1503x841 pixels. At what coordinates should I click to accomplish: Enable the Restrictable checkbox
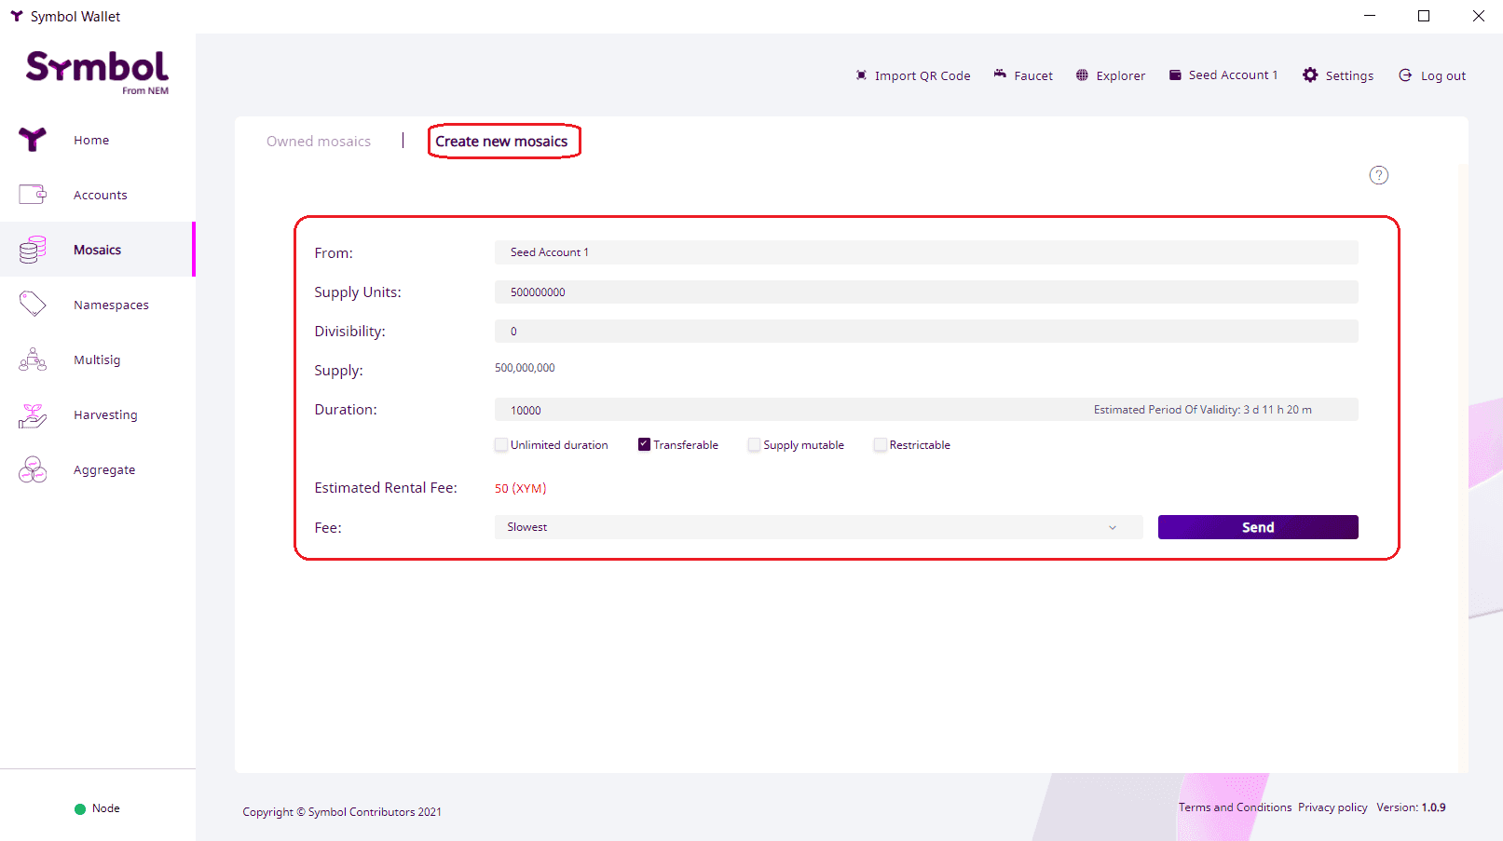pyautogui.click(x=880, y=445)
